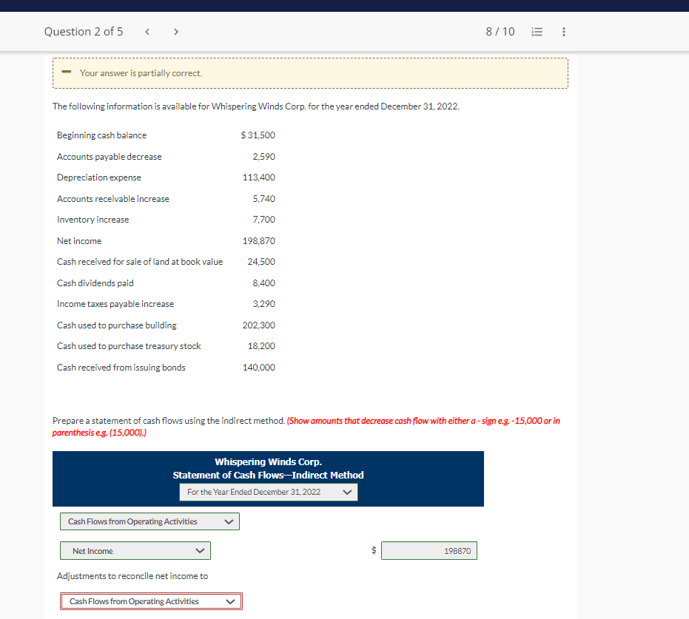Go to the next question arrow
Image resolution: width=689 pixels, height=619 pixels.
pos(176,32)
